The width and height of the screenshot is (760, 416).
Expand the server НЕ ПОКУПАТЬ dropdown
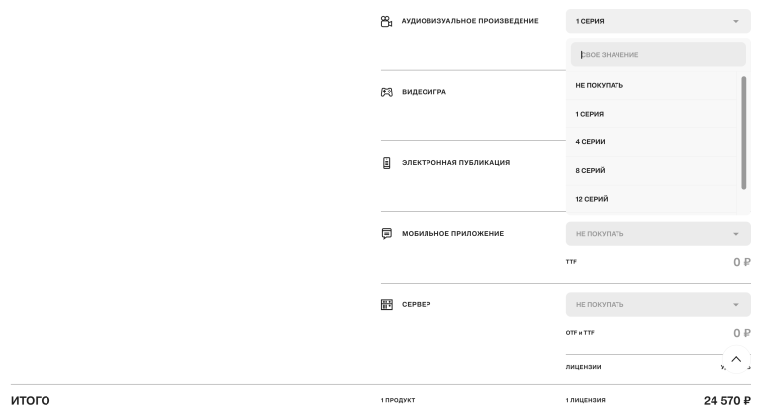pyautogui.click(x=658, y=304)
